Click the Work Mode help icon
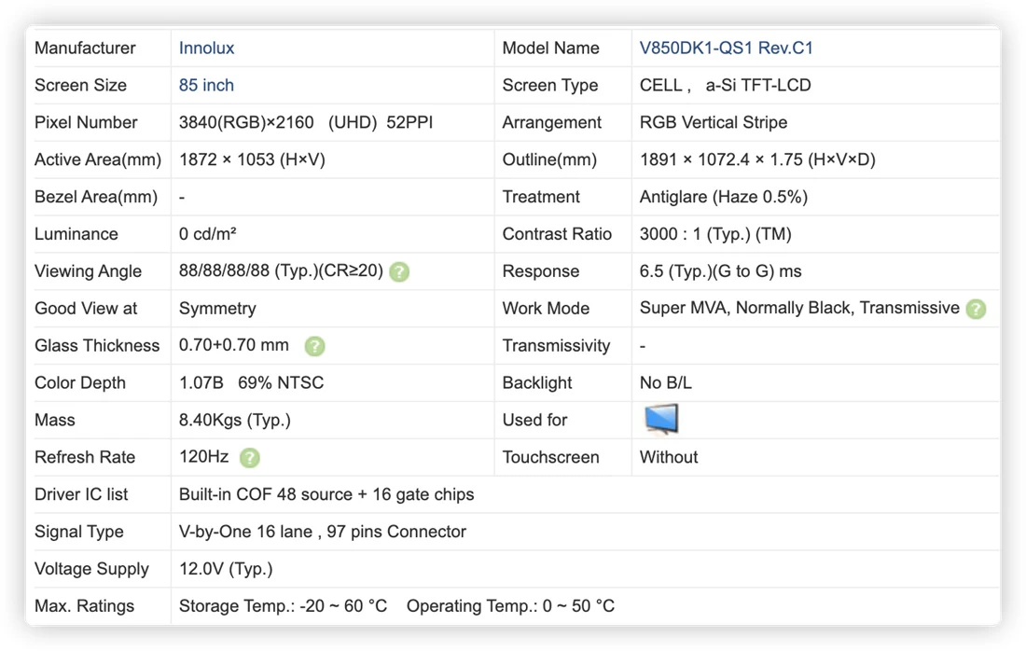The image size is (1026, 651). click(976, 309)
